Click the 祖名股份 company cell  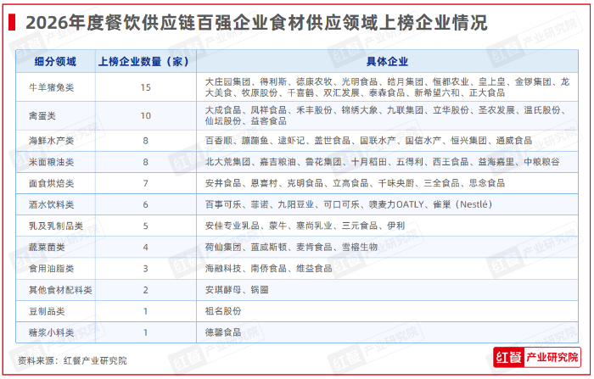click(x=222, y=312)
